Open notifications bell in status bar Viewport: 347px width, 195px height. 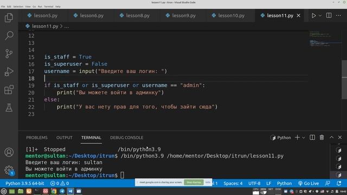338,183
